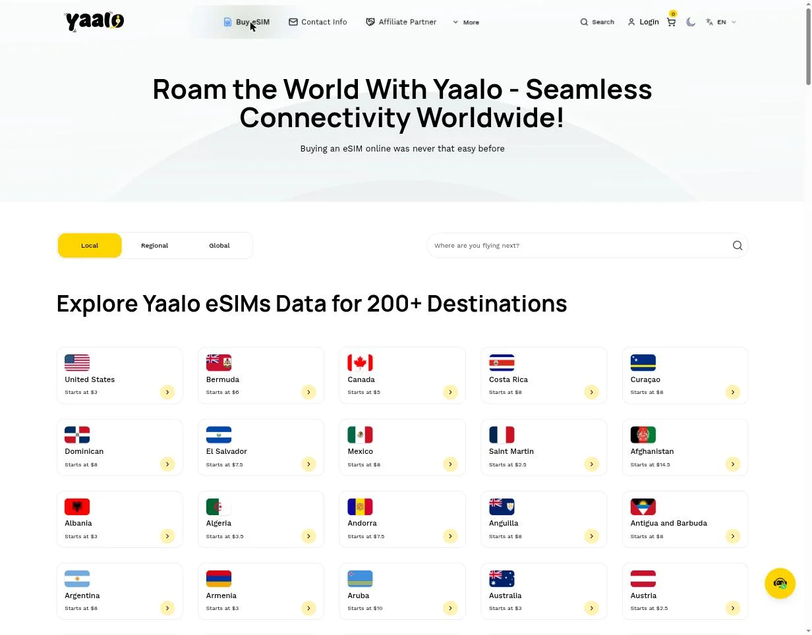Click the Login link
This screenshot has height=635, width=812.
coord(643,22)
